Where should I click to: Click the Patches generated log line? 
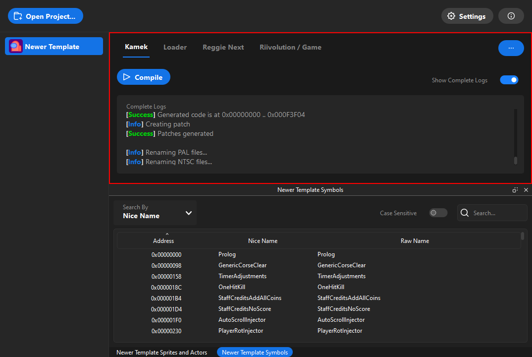(169, 133)
